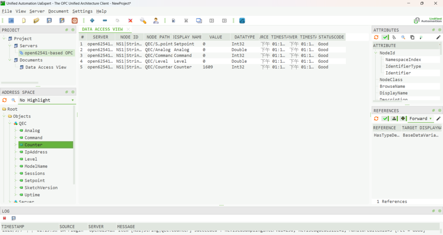
Task: Close the Project panel via its X icon
Action: pyautogui.click(x=73, y=30)
